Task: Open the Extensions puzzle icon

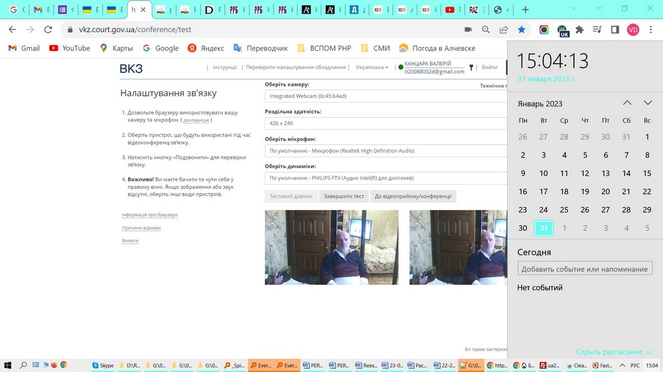Action: [x=579, y=30]
